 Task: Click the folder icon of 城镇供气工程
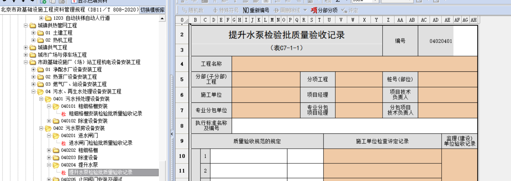pyautogui.click(x=33, y=48)
